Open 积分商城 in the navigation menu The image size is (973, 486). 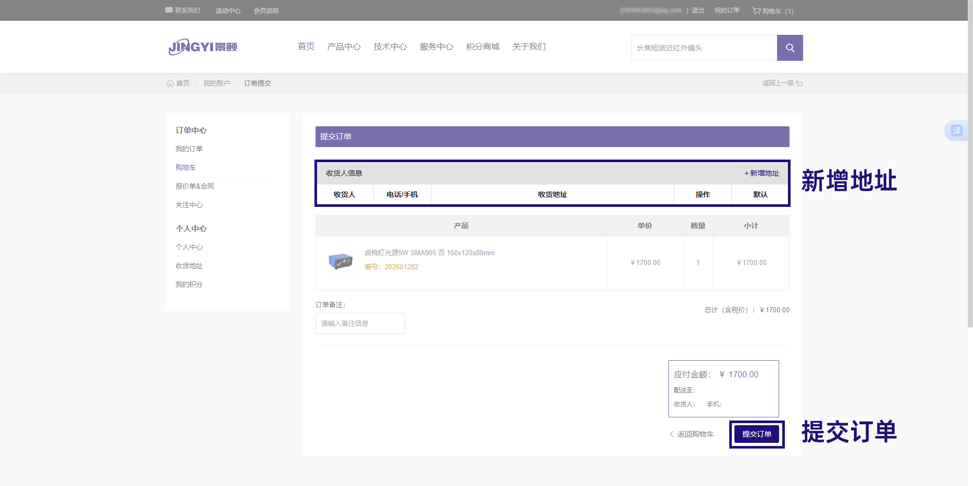(482, 47)
